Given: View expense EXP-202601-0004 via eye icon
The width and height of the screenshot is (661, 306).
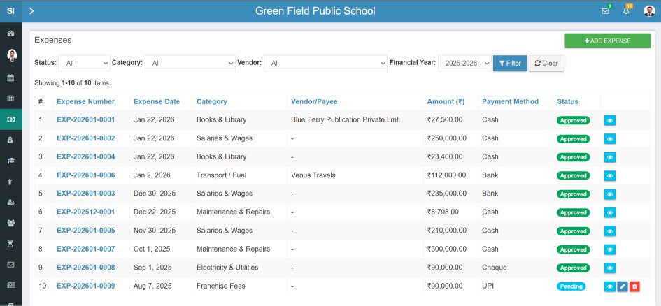Looking at the screenshot, I should pyautogui.click(x=609, y=157).
